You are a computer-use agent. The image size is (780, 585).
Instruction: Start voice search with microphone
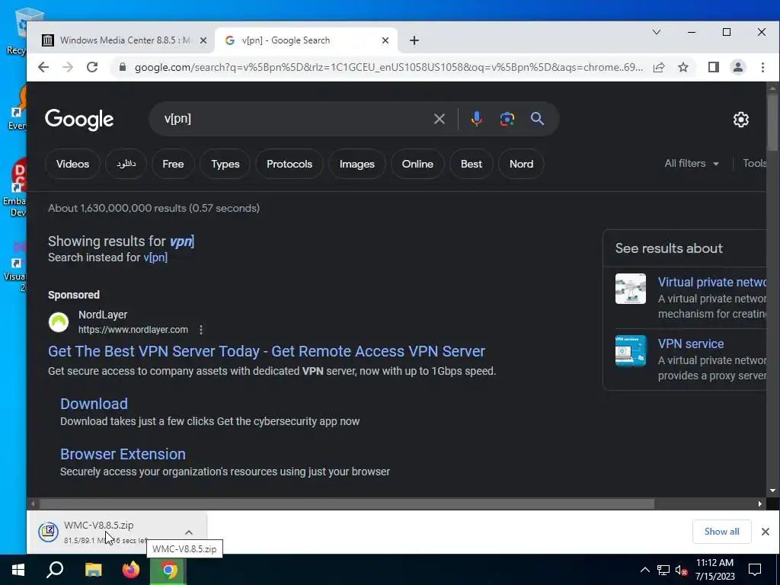coord(477,119)
